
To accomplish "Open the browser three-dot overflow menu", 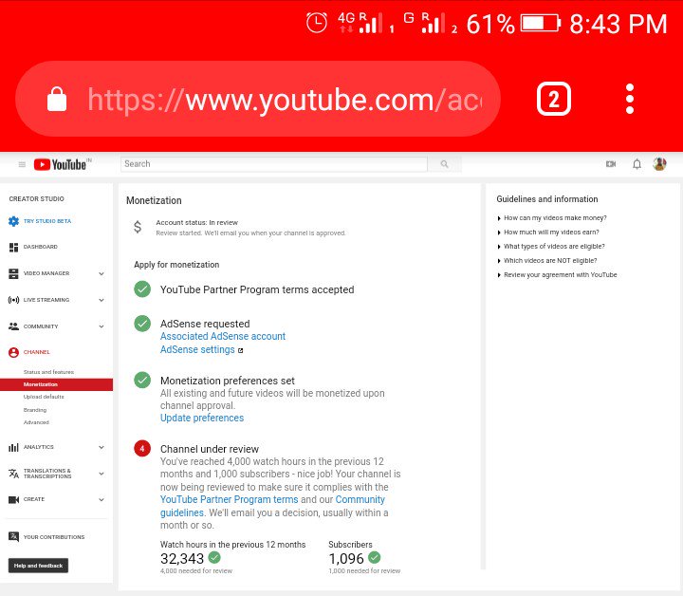I will tap(630, 99).
